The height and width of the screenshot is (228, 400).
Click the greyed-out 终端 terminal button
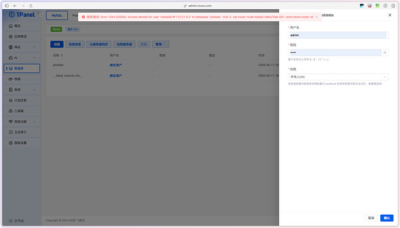144,44
